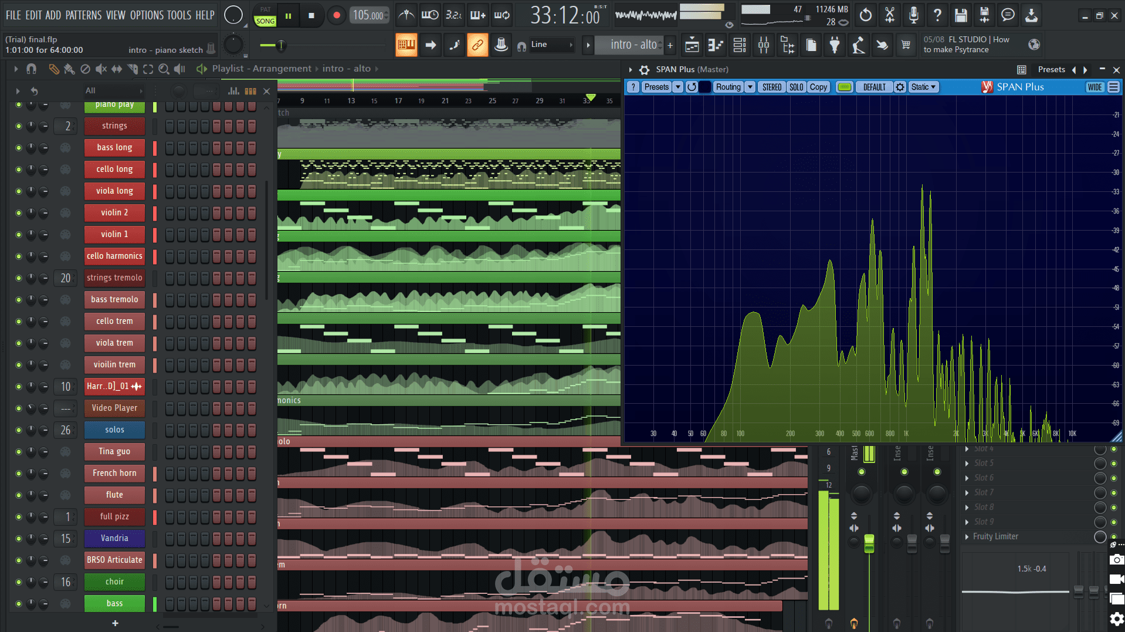Image resolution: width=1125 pixels, height=632 pixels.
Task: Open the browser view icon
Action: tap(787, 45)
